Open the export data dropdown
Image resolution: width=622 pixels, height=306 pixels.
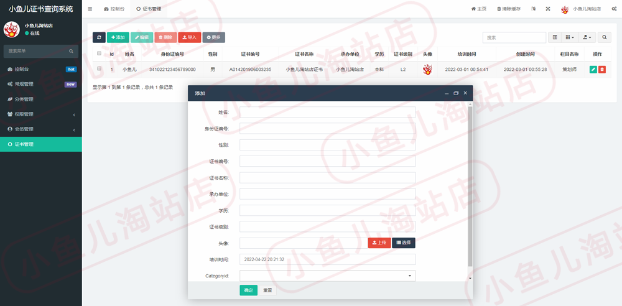pos(587,37)
